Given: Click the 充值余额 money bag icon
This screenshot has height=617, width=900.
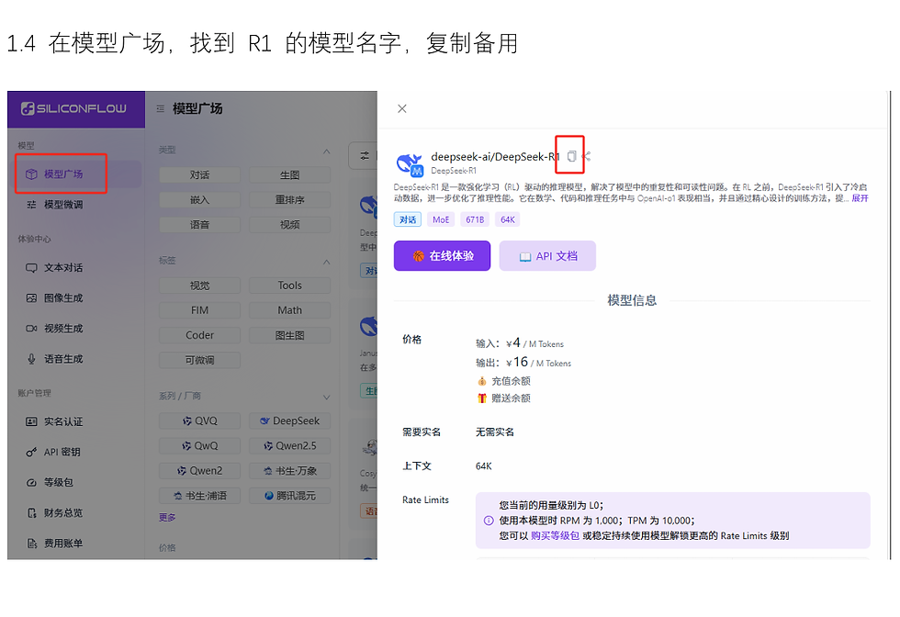Looking at the screenshot, I should coord(481,381).
